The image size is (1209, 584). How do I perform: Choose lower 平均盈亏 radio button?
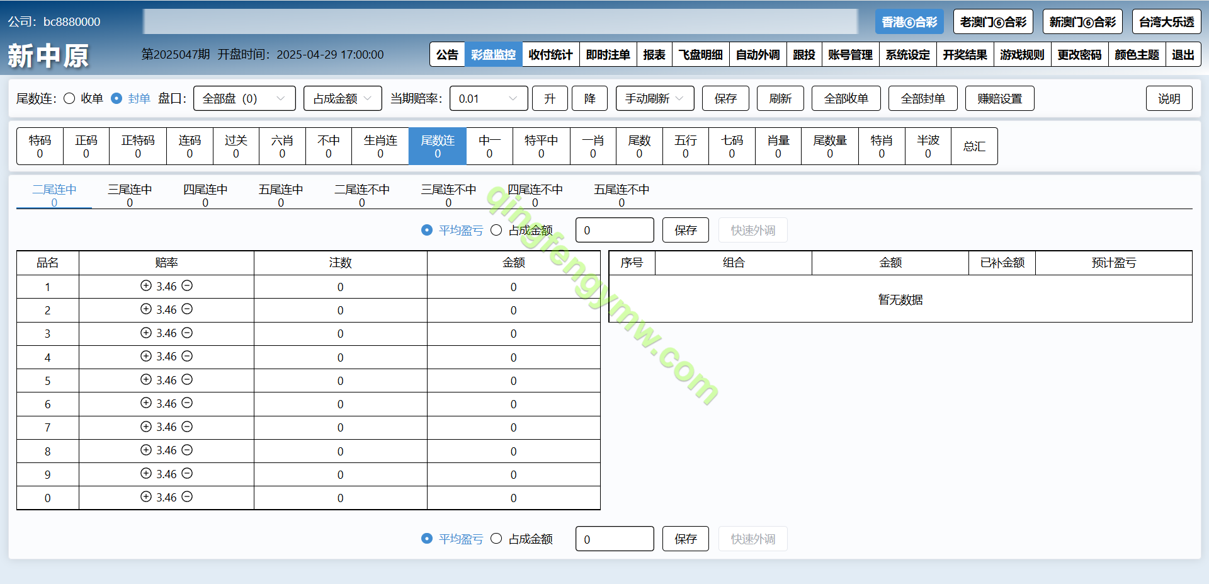pyautogui.click(x=427, y=539)
